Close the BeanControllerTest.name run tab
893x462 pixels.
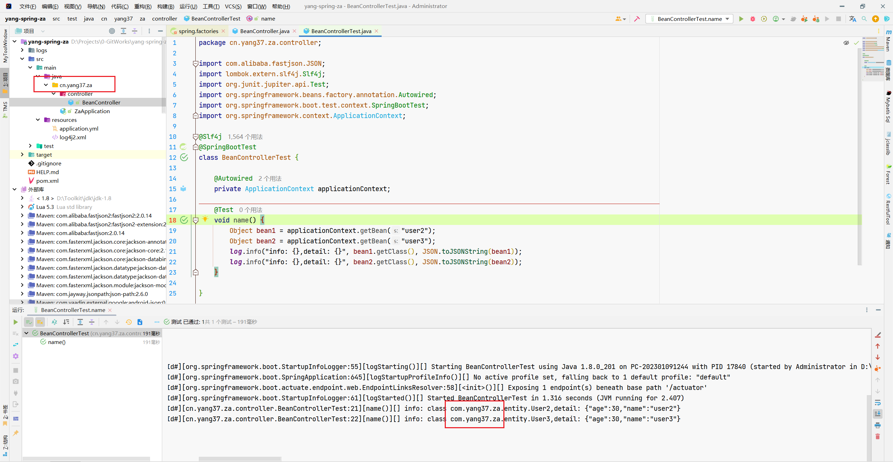pos(110,310)
